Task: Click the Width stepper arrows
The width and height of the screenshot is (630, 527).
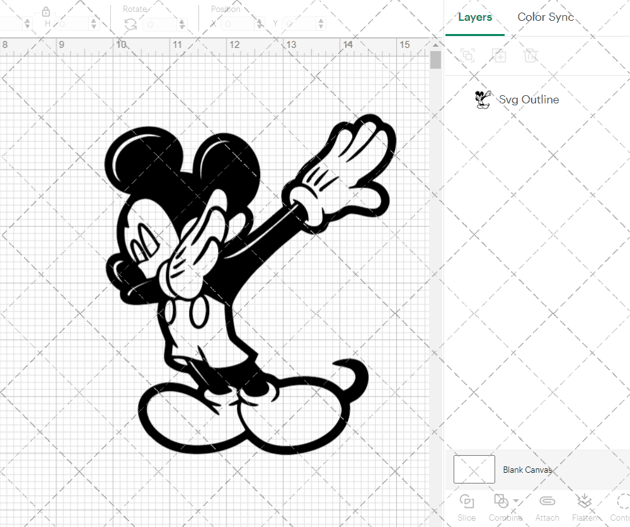Action: click(x=27, y=24)
